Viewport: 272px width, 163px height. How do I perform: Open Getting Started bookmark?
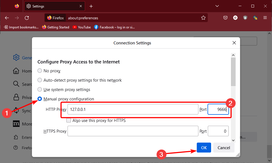(x=56, y=27)
